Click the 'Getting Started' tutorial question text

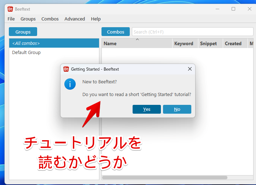click(x=136, y=95)
